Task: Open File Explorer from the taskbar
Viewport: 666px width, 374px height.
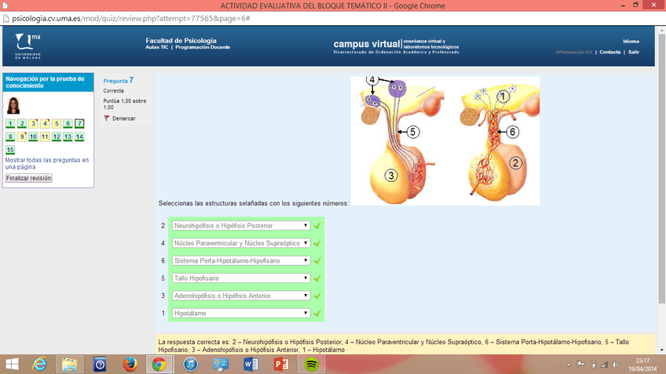Action: coord(69,364)
